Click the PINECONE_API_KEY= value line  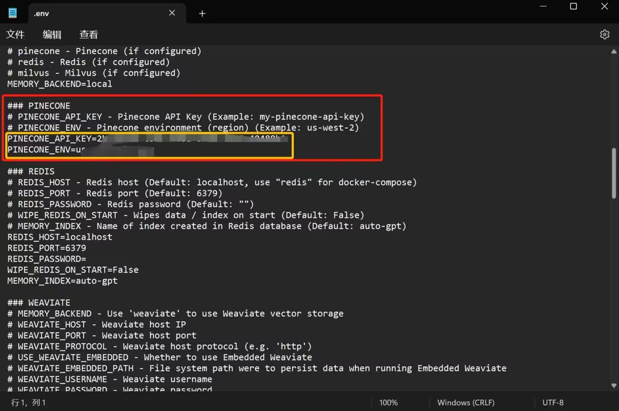point(149,138)
